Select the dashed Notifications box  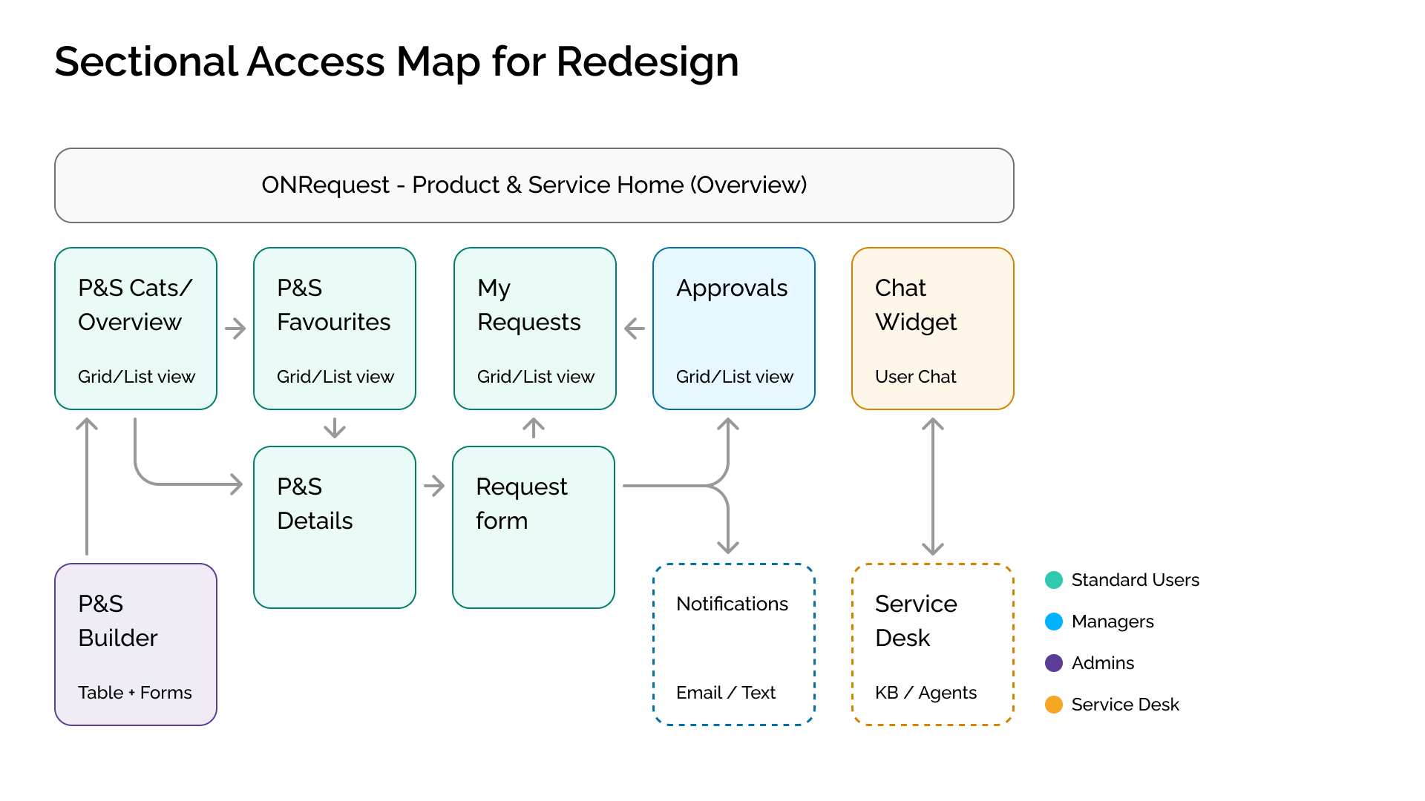(733, 645)
